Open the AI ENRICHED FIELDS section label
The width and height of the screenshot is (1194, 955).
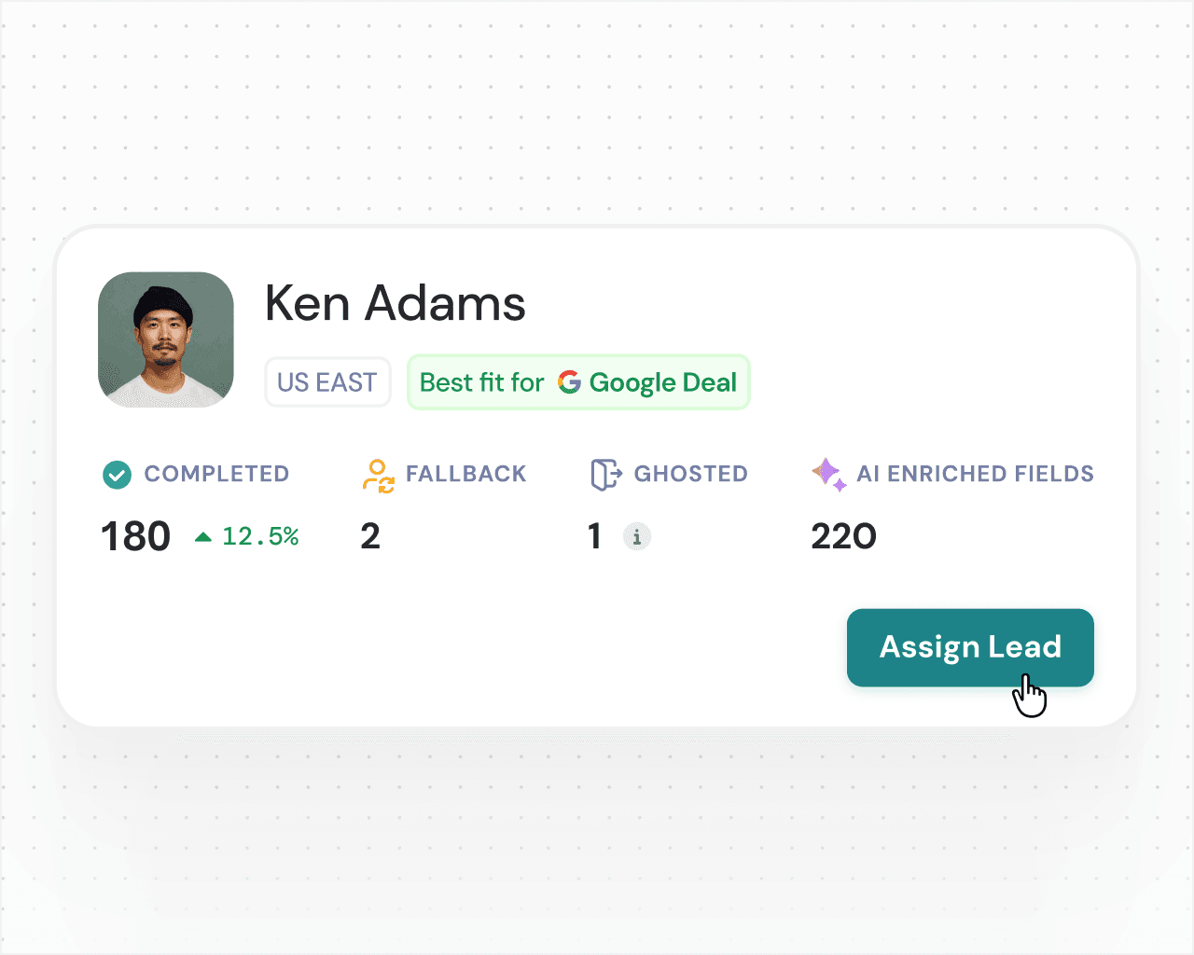(974, 475)
